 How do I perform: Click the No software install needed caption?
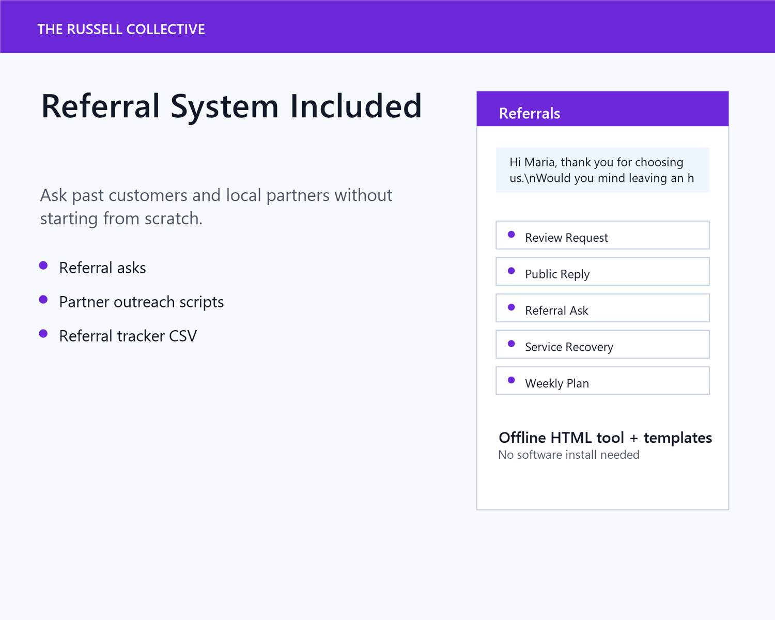pyautogui.click(x=569, y=455)
